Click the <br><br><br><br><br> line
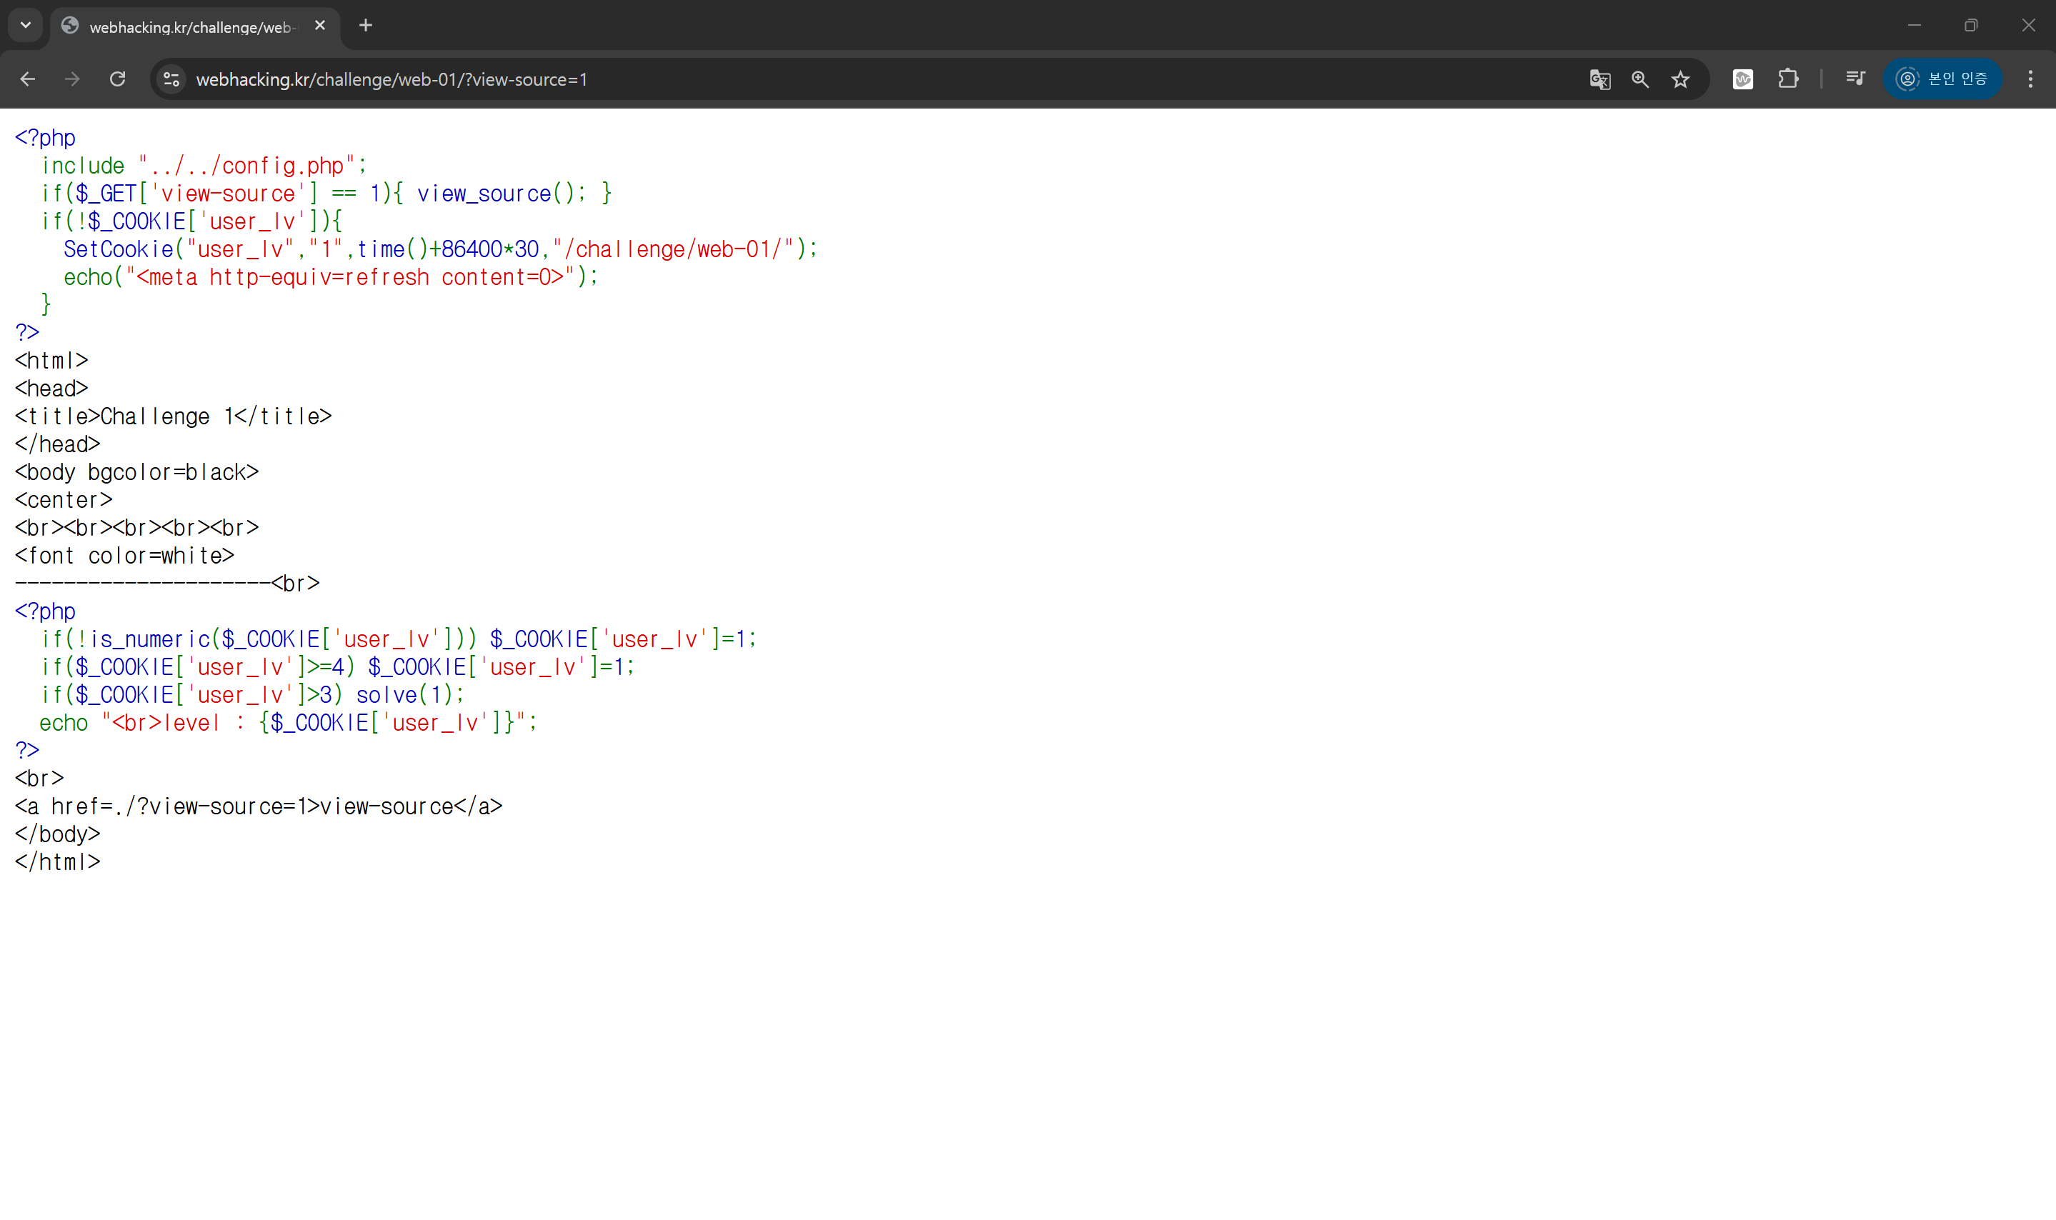 point(137,529)
